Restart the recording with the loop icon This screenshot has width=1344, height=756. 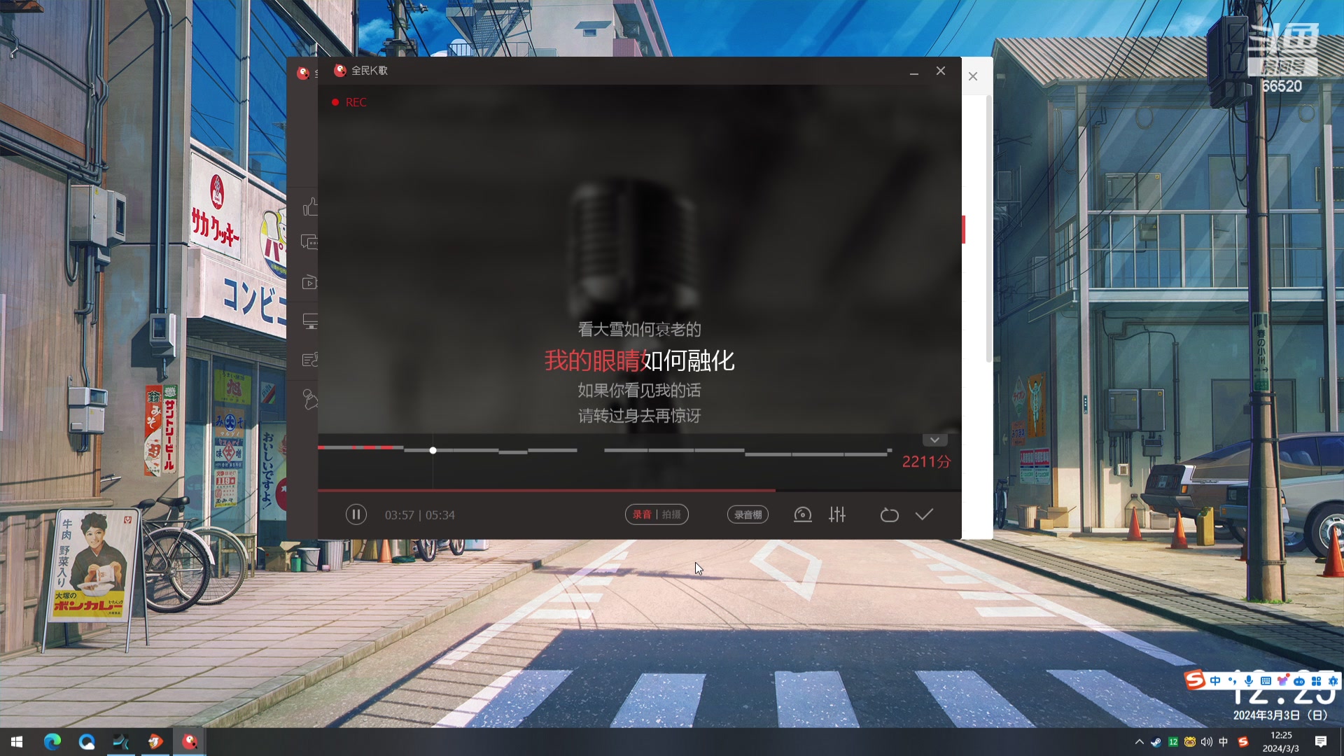[889, 515]
